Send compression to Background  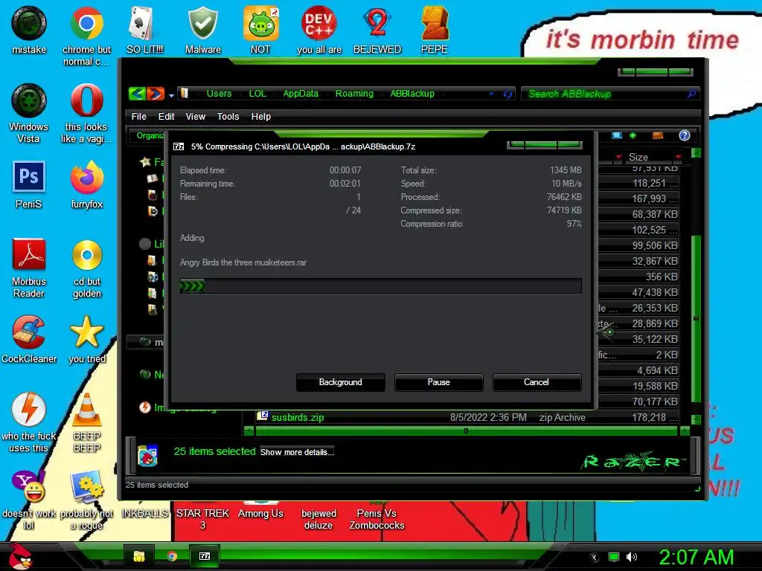[x=340, y=382]
